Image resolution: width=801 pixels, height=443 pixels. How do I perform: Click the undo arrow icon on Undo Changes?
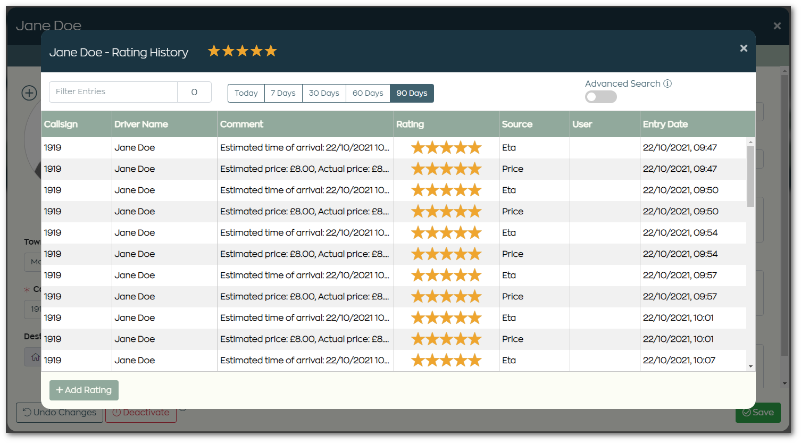tap(27, 412)
